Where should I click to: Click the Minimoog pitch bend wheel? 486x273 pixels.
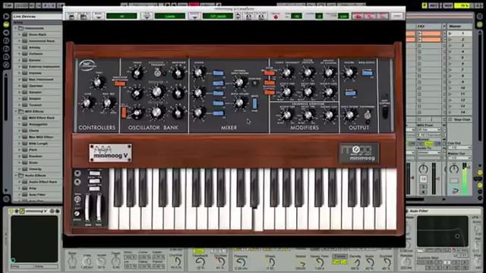pyautogui.click(x=88, y=208)
